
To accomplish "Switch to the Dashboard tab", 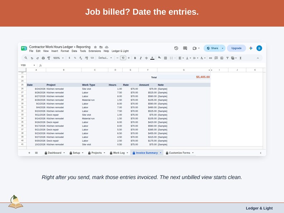I will (54, 153).
